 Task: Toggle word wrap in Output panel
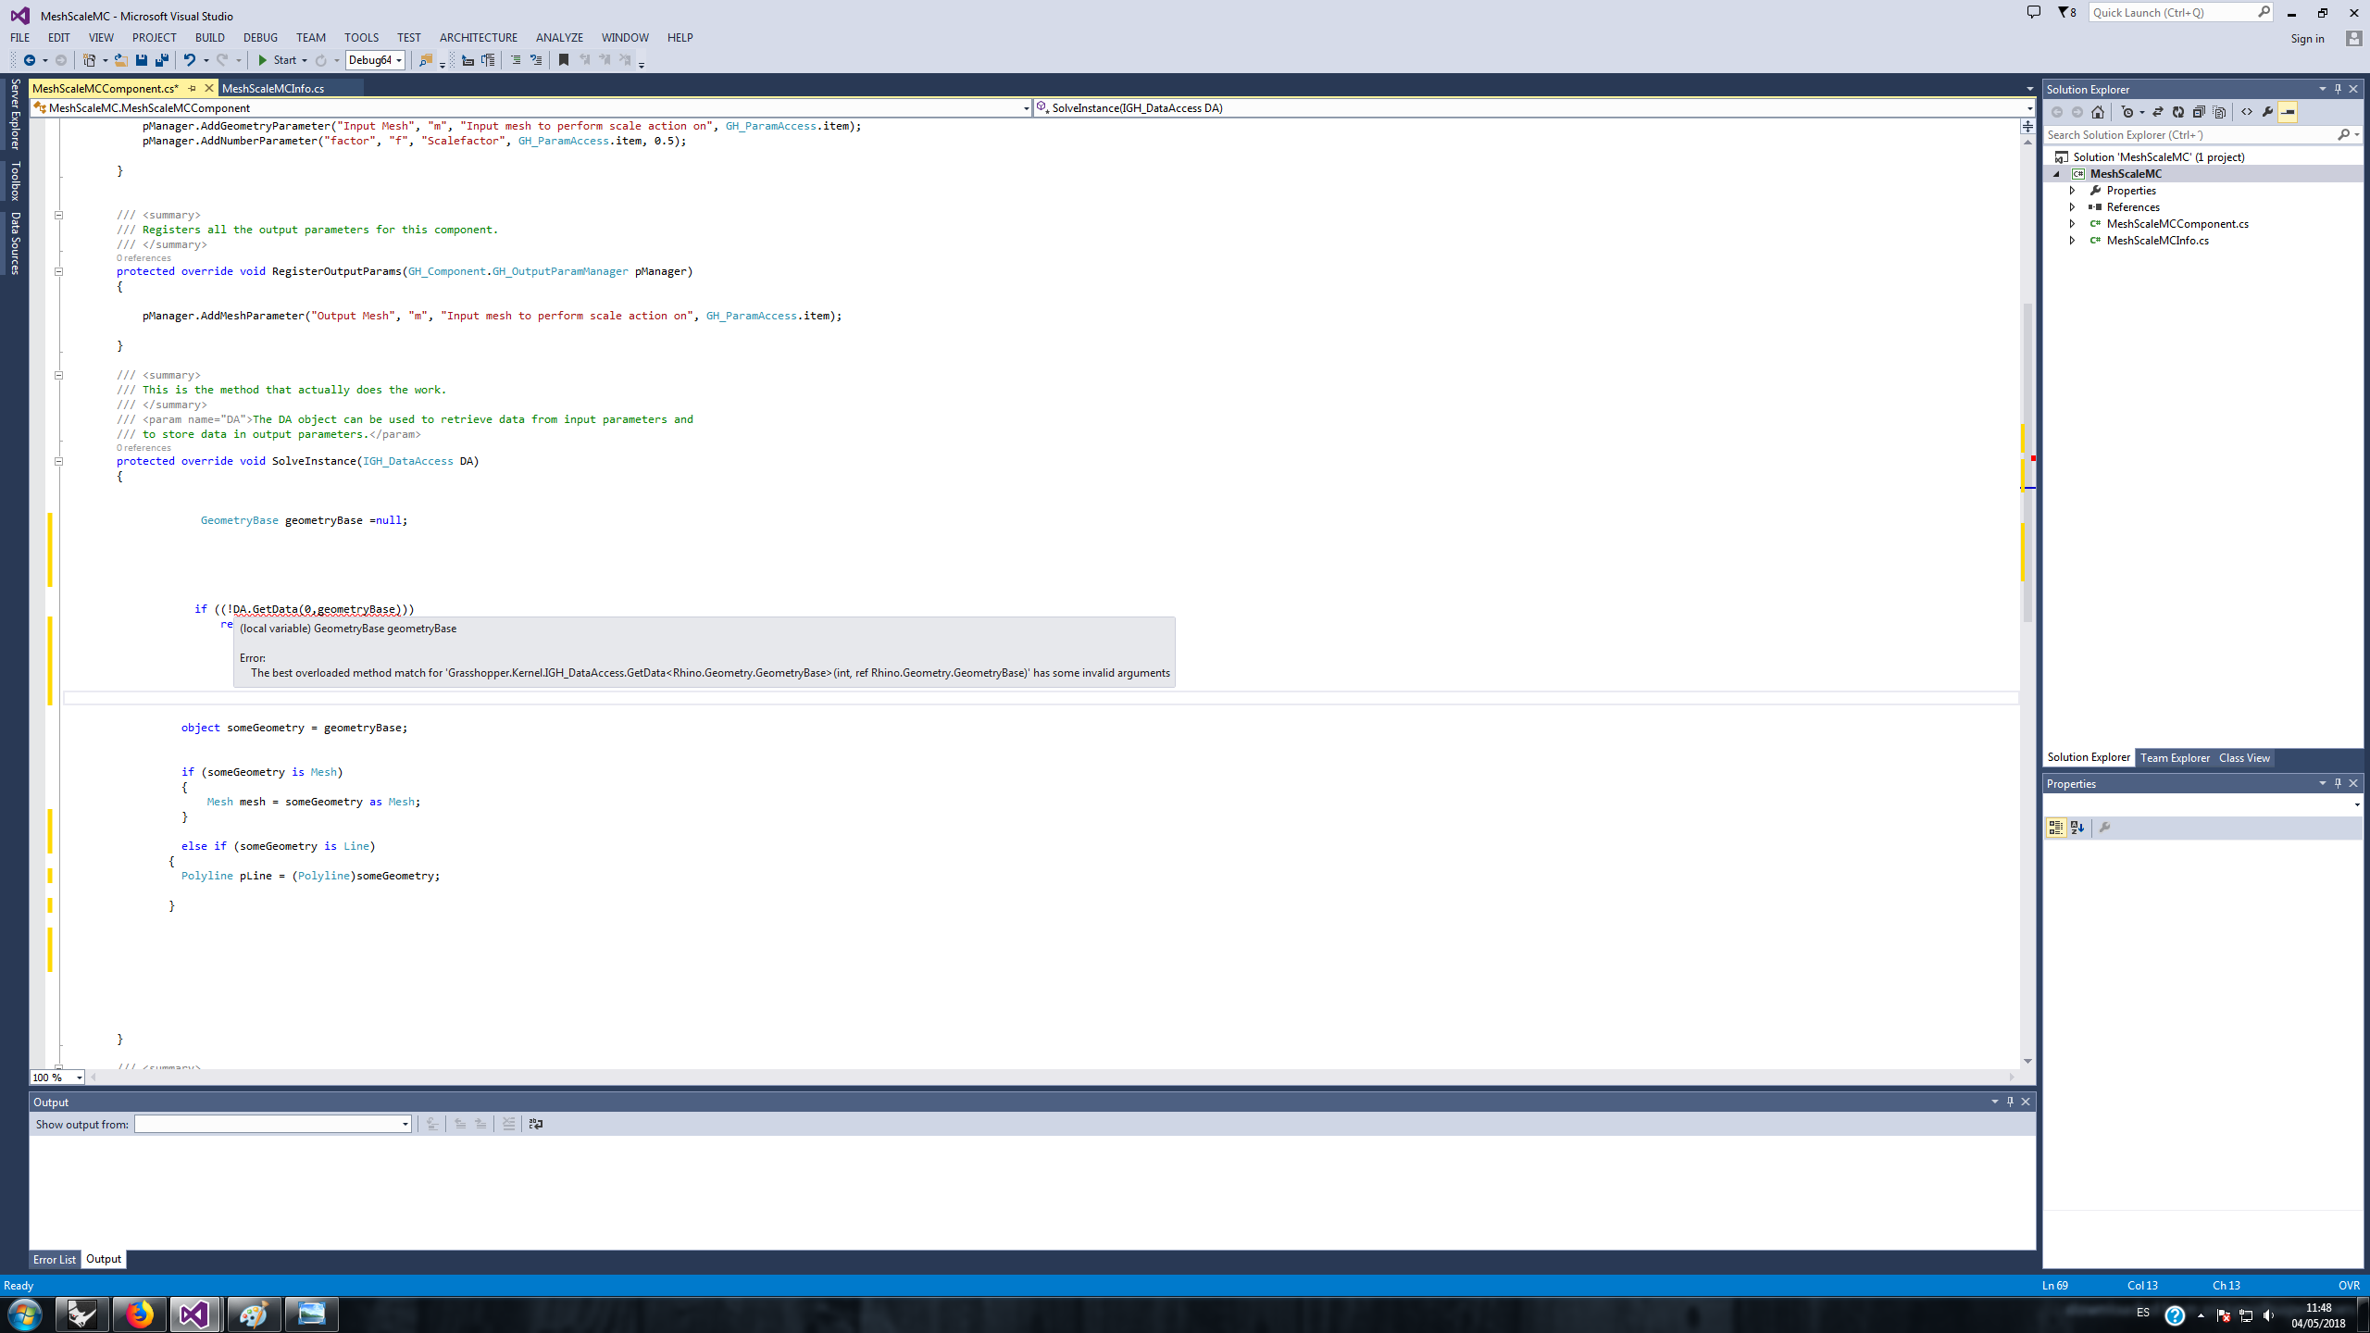click(x=536, y=1124)
